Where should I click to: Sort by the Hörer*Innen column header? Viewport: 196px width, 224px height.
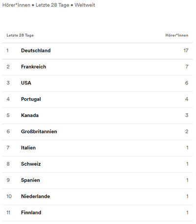pos(177,35)
